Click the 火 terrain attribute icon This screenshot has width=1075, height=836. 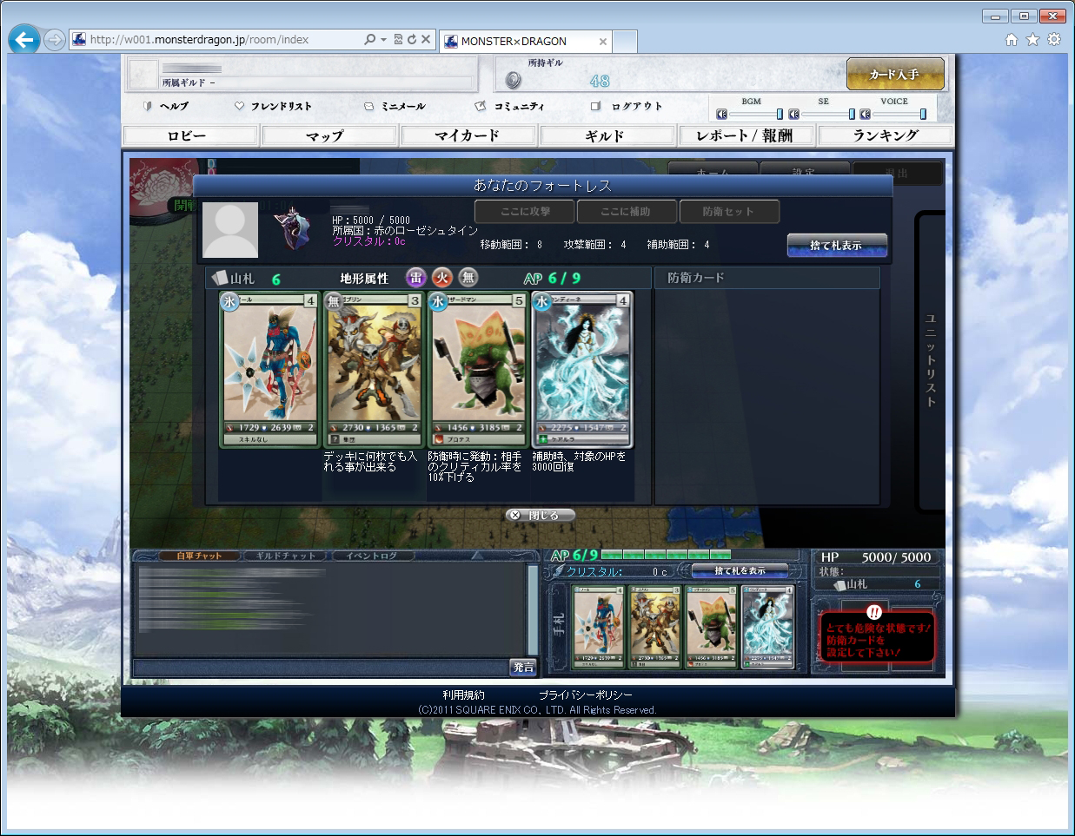point(442,278)
